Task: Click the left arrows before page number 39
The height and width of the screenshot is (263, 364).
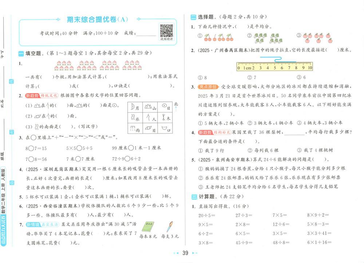Action: 175,253
